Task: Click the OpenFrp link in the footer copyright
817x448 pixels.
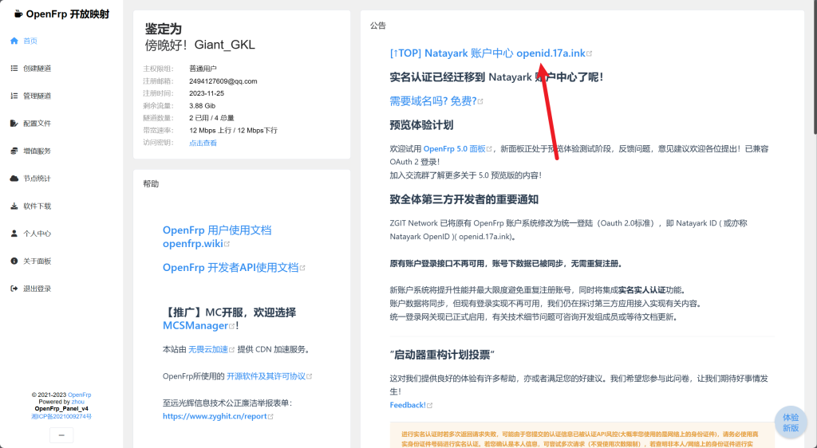Action: tap(79, 395)
